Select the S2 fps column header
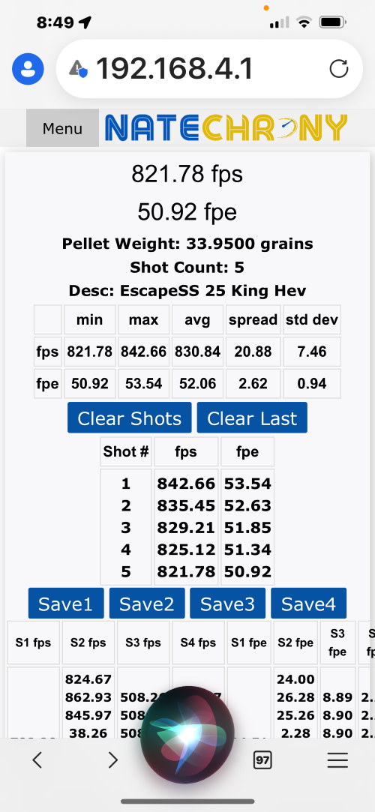 (88, 643)
